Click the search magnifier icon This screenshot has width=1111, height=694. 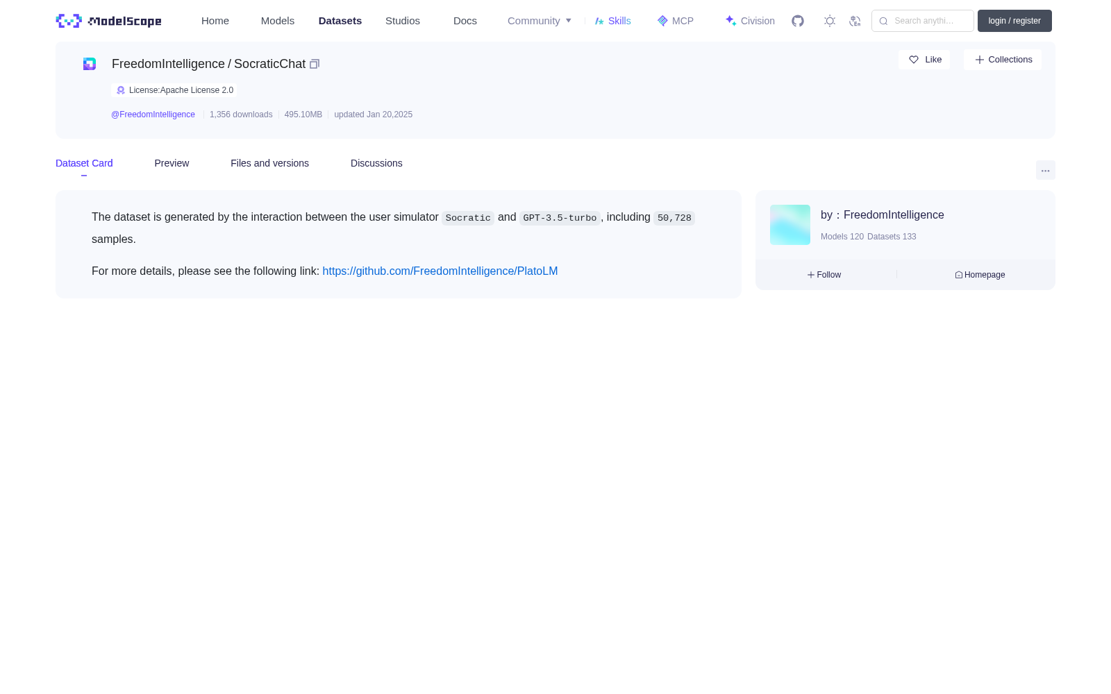point(883,21)
